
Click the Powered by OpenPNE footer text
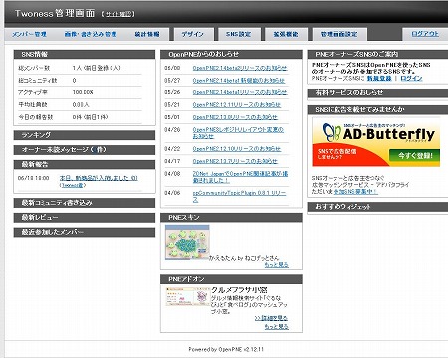(226, 349)
